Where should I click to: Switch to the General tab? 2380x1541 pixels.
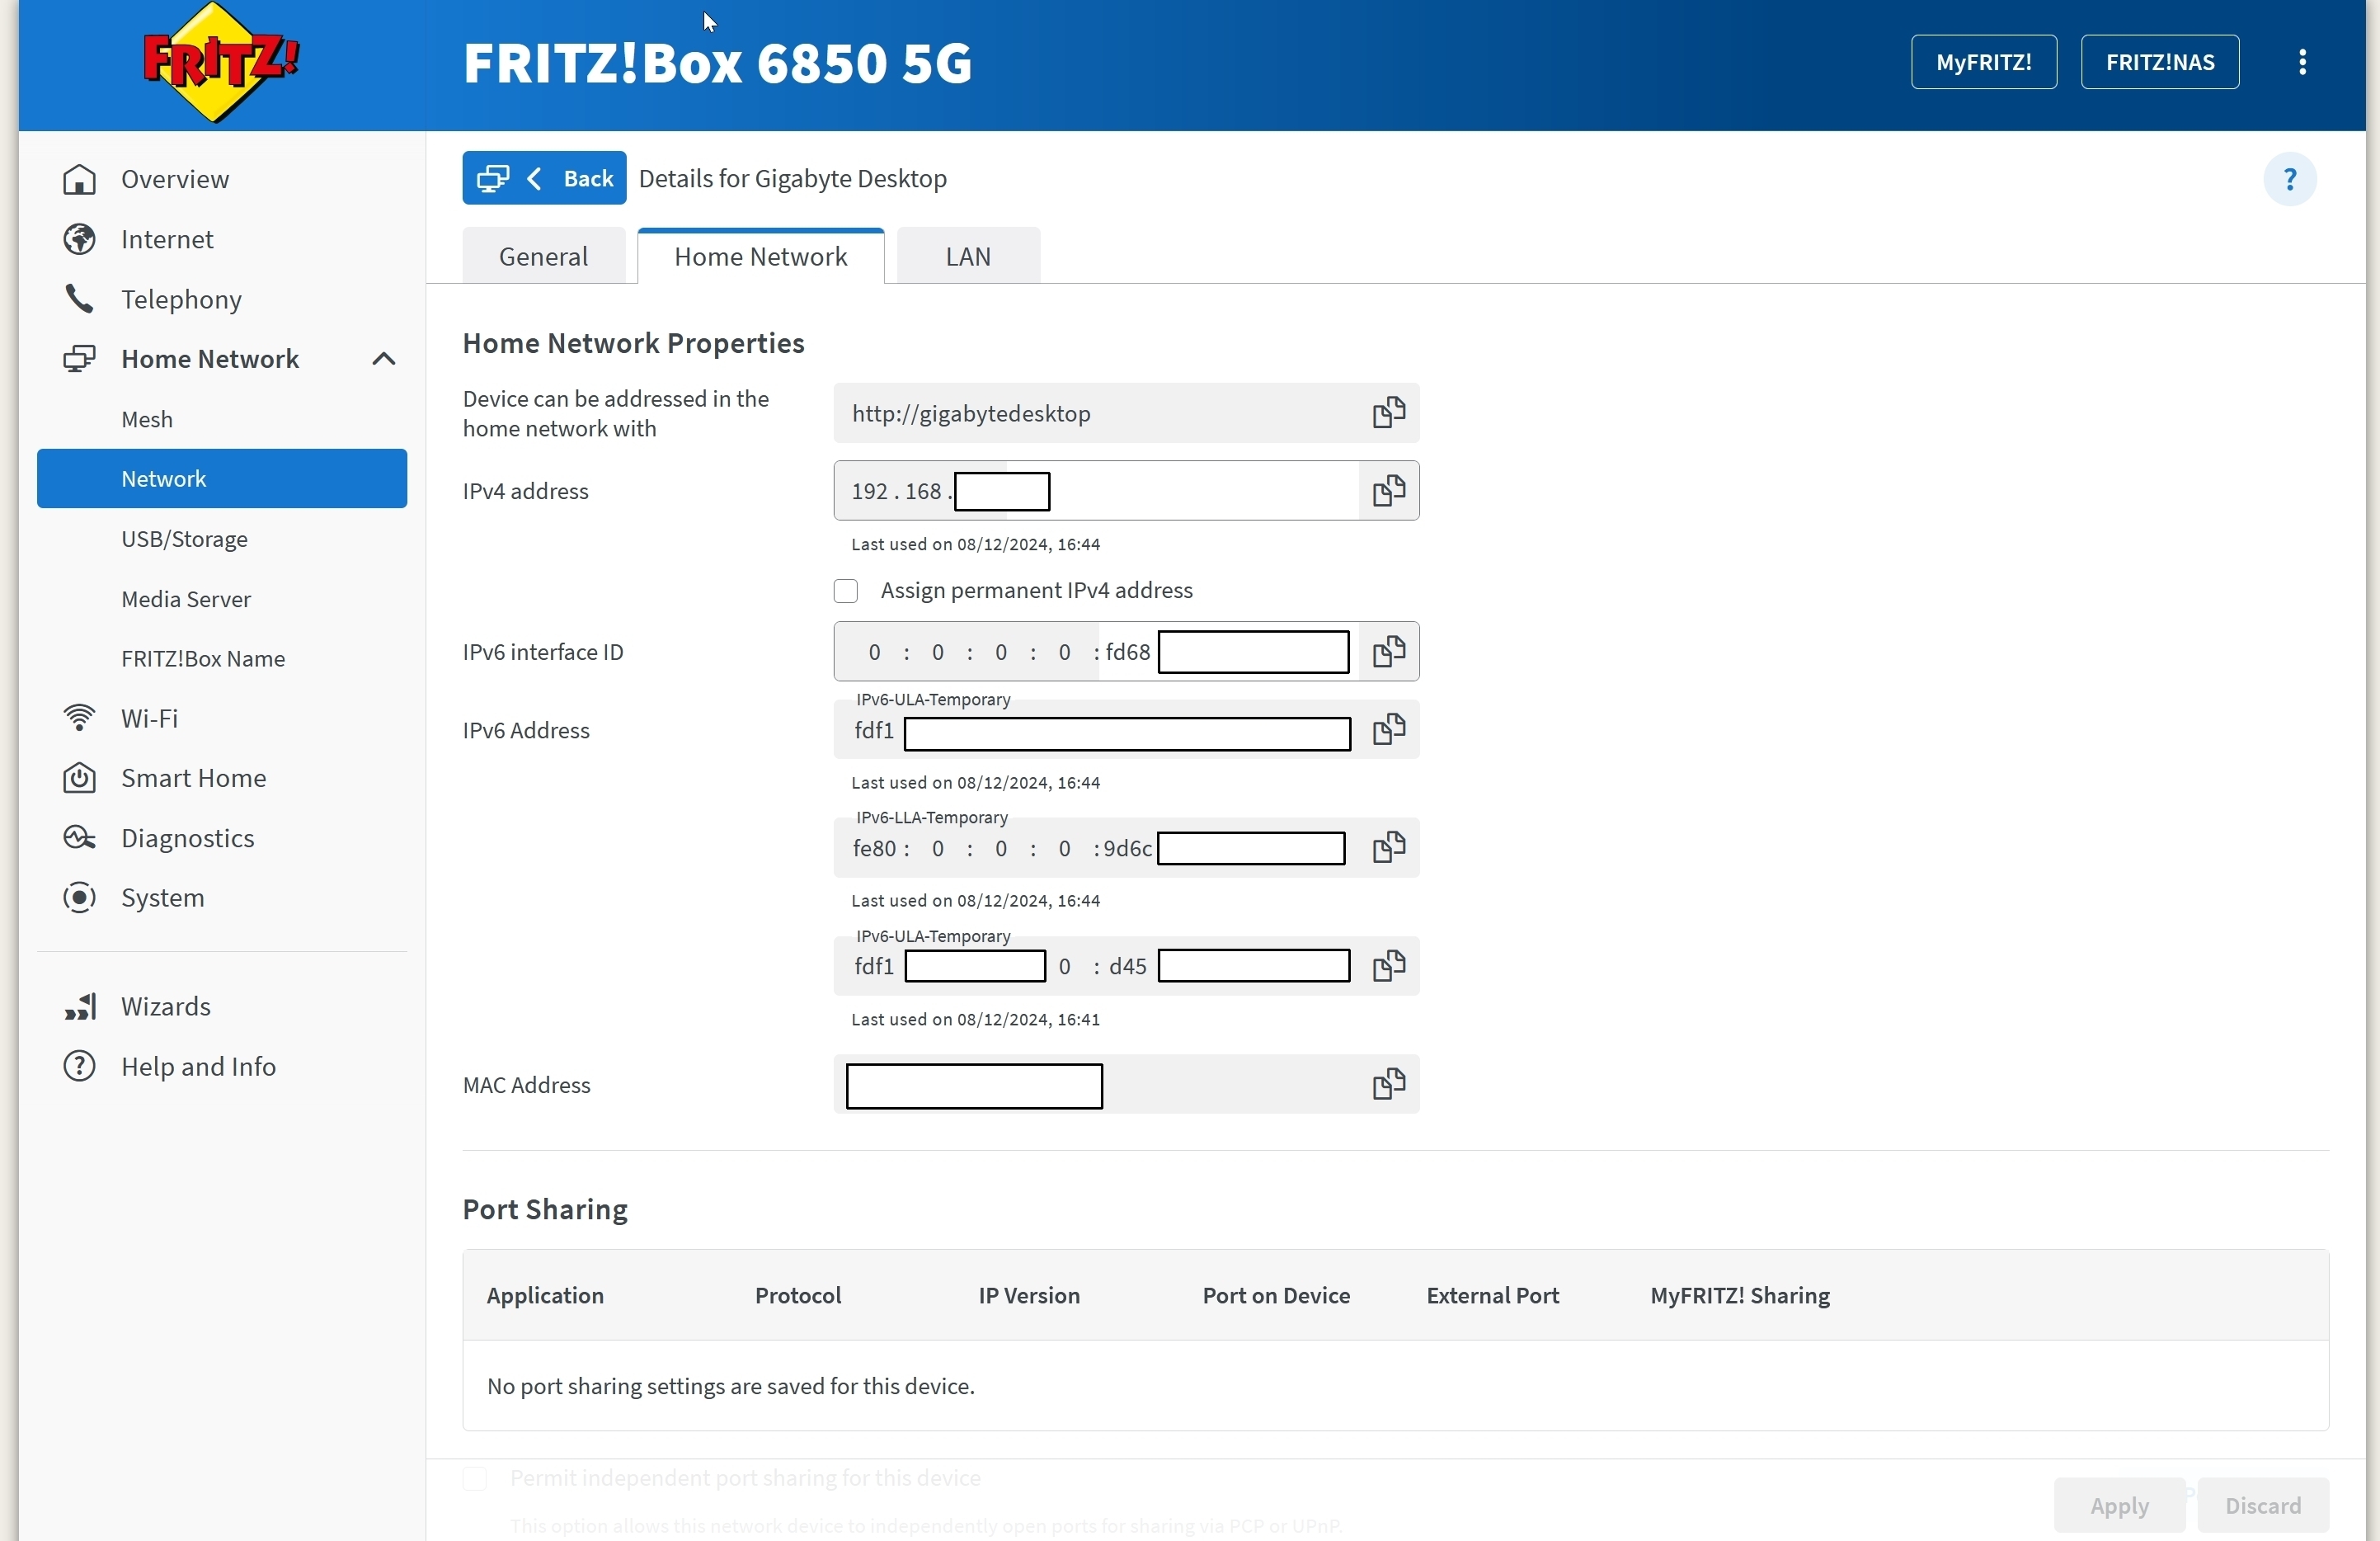pos(543,257)
